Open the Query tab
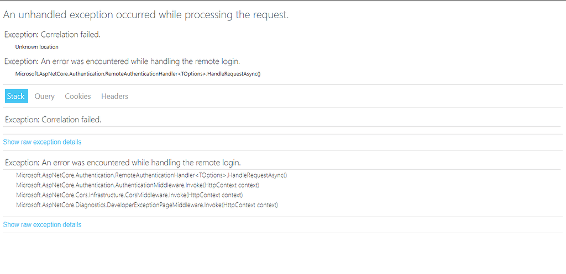 point(44,96)
